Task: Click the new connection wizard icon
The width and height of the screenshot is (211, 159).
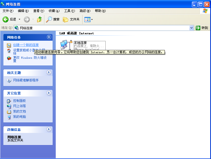Action: click(9, 45)
